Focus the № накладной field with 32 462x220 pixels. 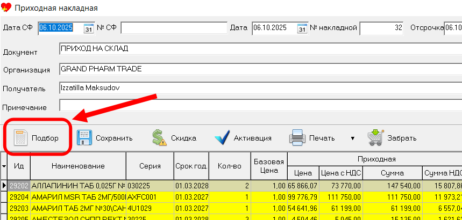click(x=381, y=28)
